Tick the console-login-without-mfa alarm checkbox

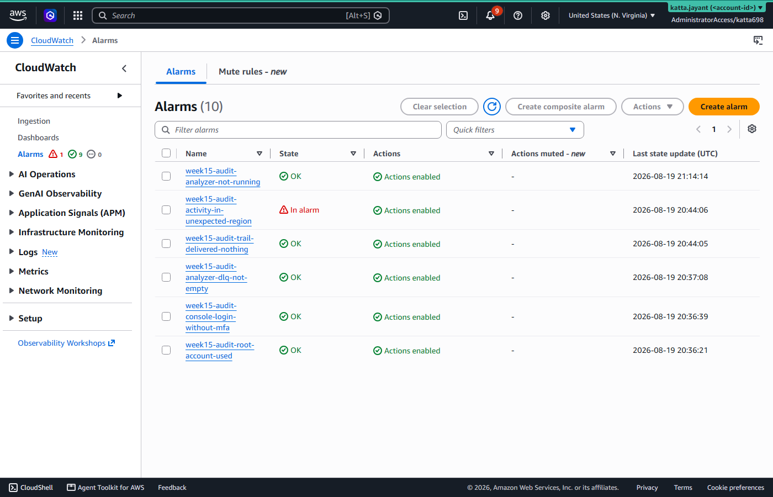point(166,316)
